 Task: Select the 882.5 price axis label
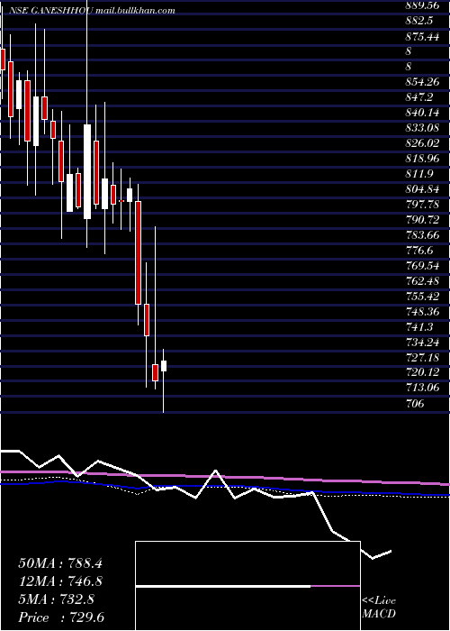coord(419,21)
